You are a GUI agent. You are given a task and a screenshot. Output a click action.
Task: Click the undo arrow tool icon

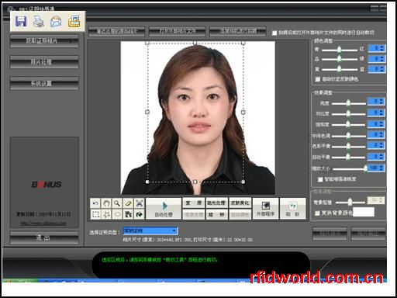click(95, 203)
